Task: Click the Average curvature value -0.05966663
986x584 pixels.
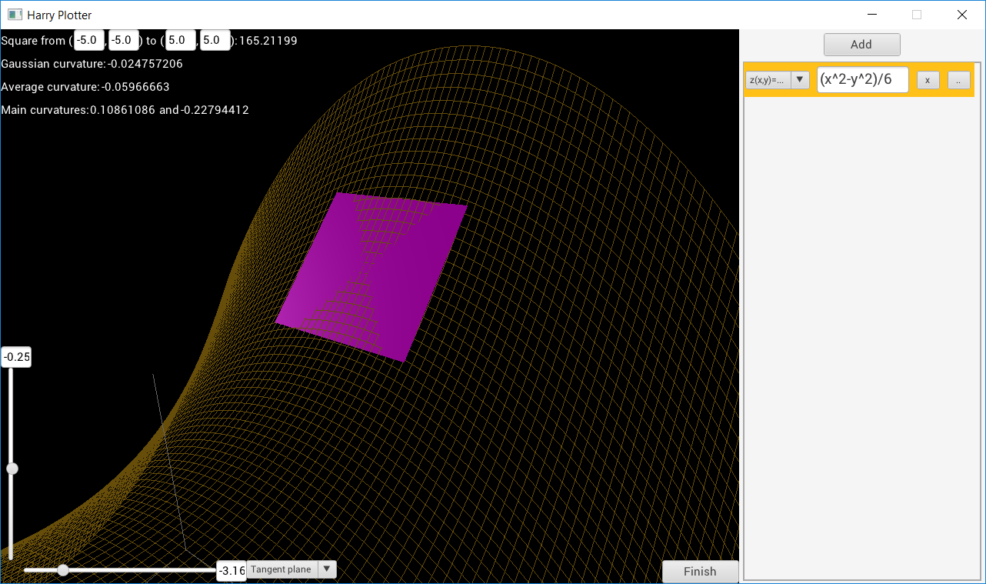Action: tap(135, 87)
